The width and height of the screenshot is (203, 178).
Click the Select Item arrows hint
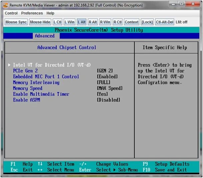click(x=56, y=164)
